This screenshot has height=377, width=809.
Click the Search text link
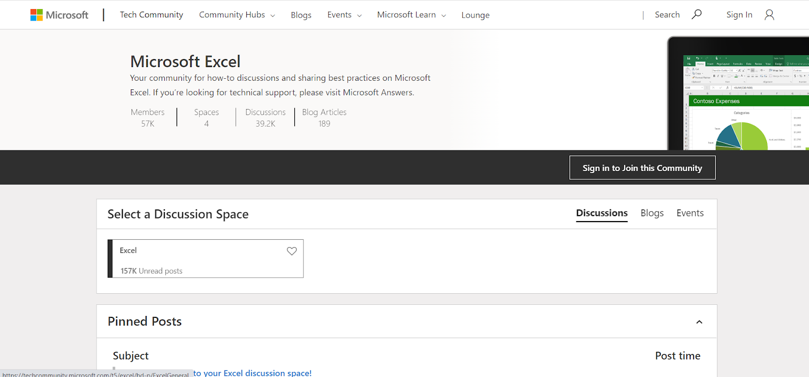click(667, 15)
